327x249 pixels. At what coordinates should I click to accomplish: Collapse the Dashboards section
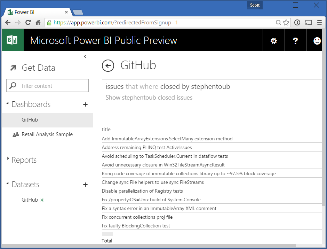point(8,104)
